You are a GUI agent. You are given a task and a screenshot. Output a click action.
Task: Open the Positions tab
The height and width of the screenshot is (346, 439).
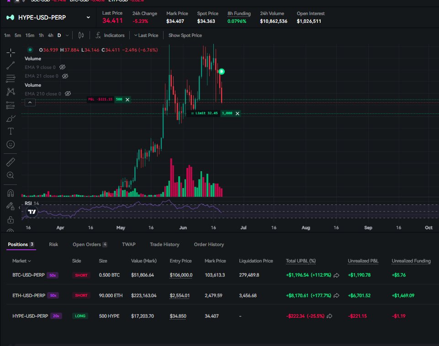21,245
